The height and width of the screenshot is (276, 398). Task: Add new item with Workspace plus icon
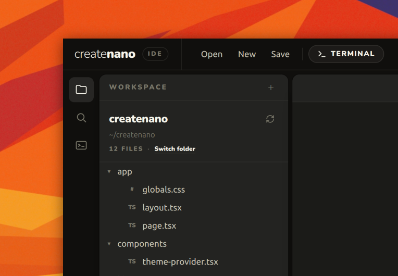click(x=271, y=87)
